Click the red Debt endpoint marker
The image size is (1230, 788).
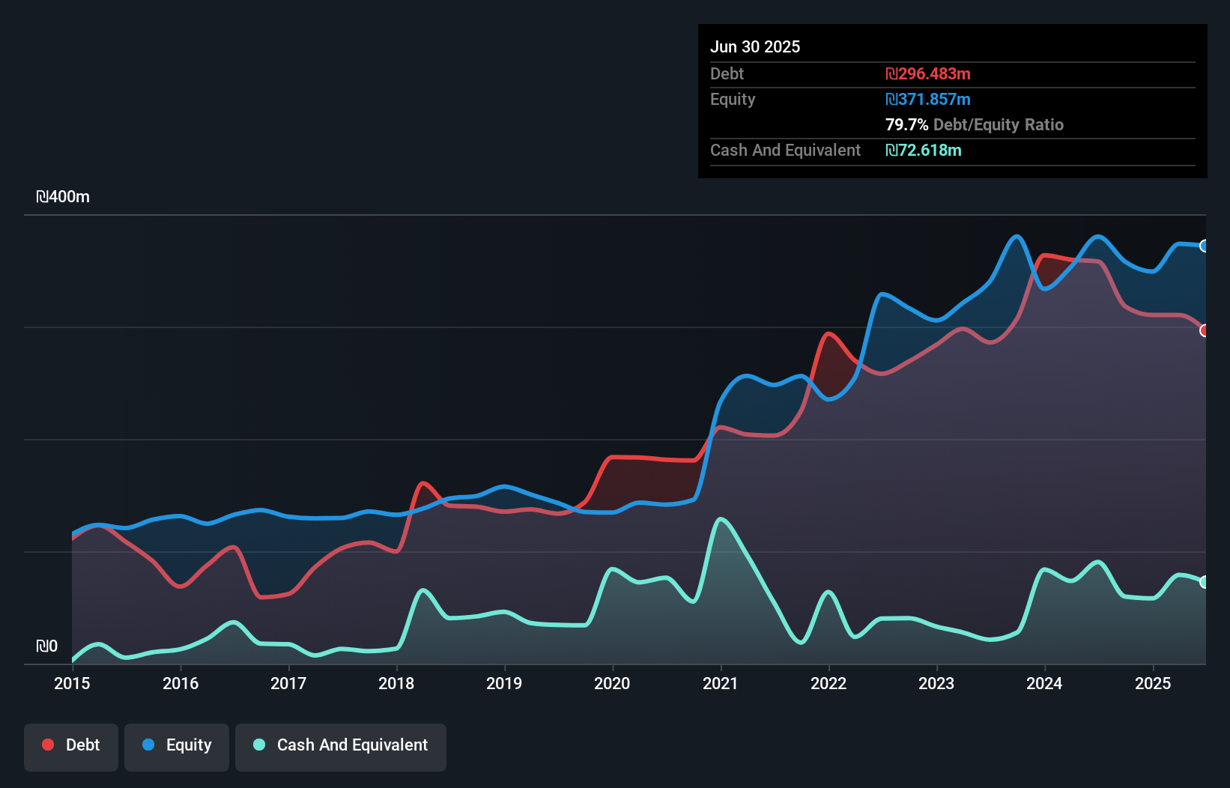[1205, 330]
